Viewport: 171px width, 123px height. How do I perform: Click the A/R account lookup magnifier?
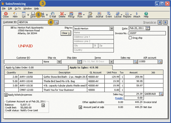tap(160, 62)
